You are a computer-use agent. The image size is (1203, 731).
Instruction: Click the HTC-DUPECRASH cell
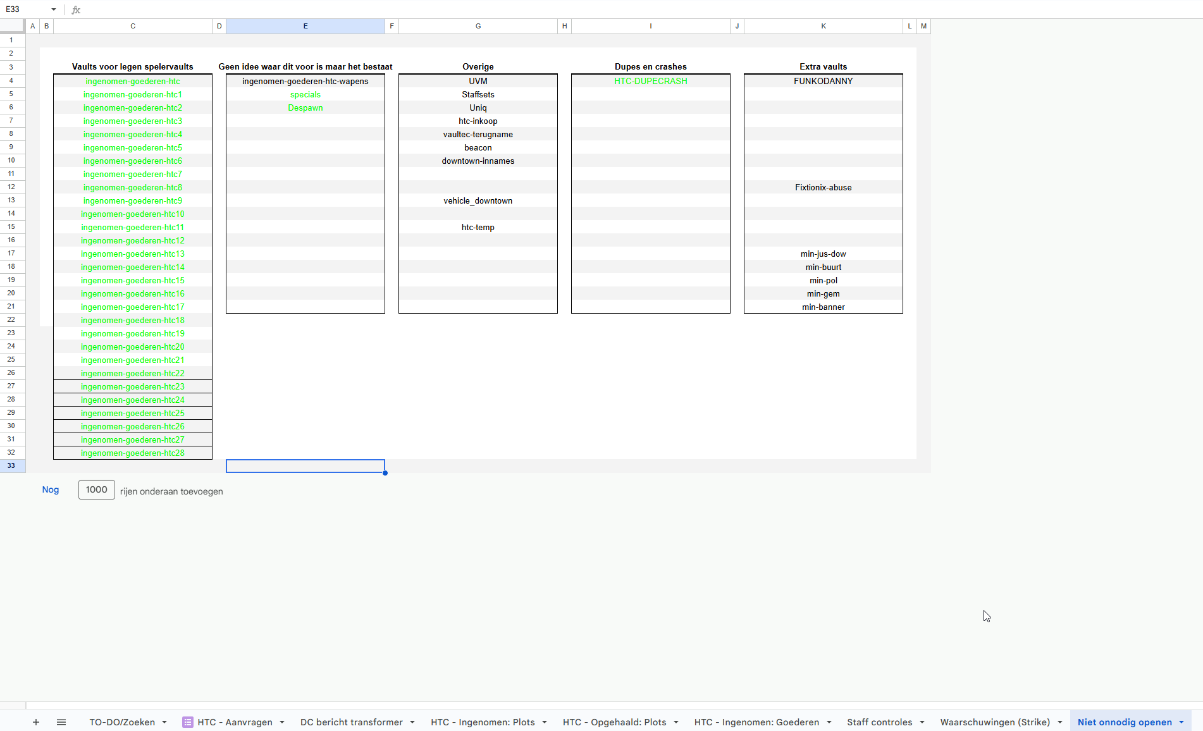(650, 81)
